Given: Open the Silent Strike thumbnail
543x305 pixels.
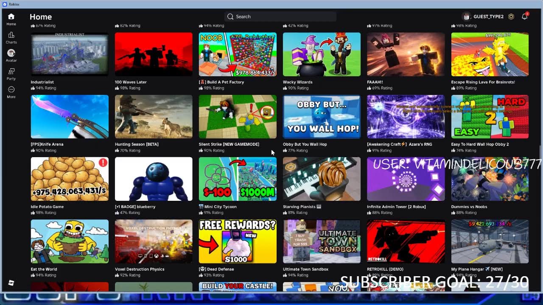Looking at the screenshot, I should pyautogui.click(x=238, y=116).
